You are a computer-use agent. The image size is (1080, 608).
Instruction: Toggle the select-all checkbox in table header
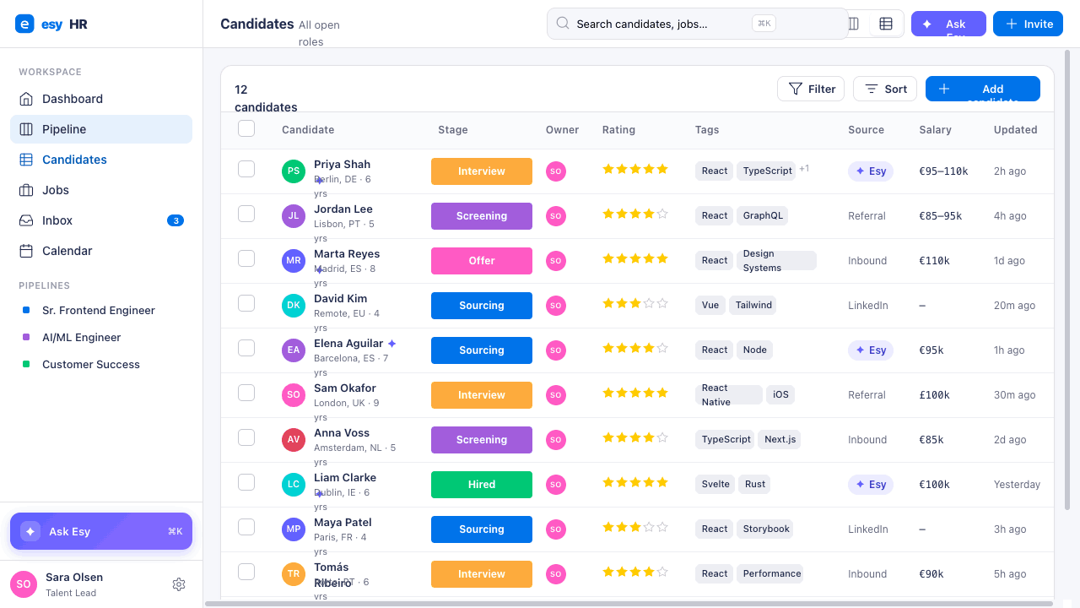[246, 128]
